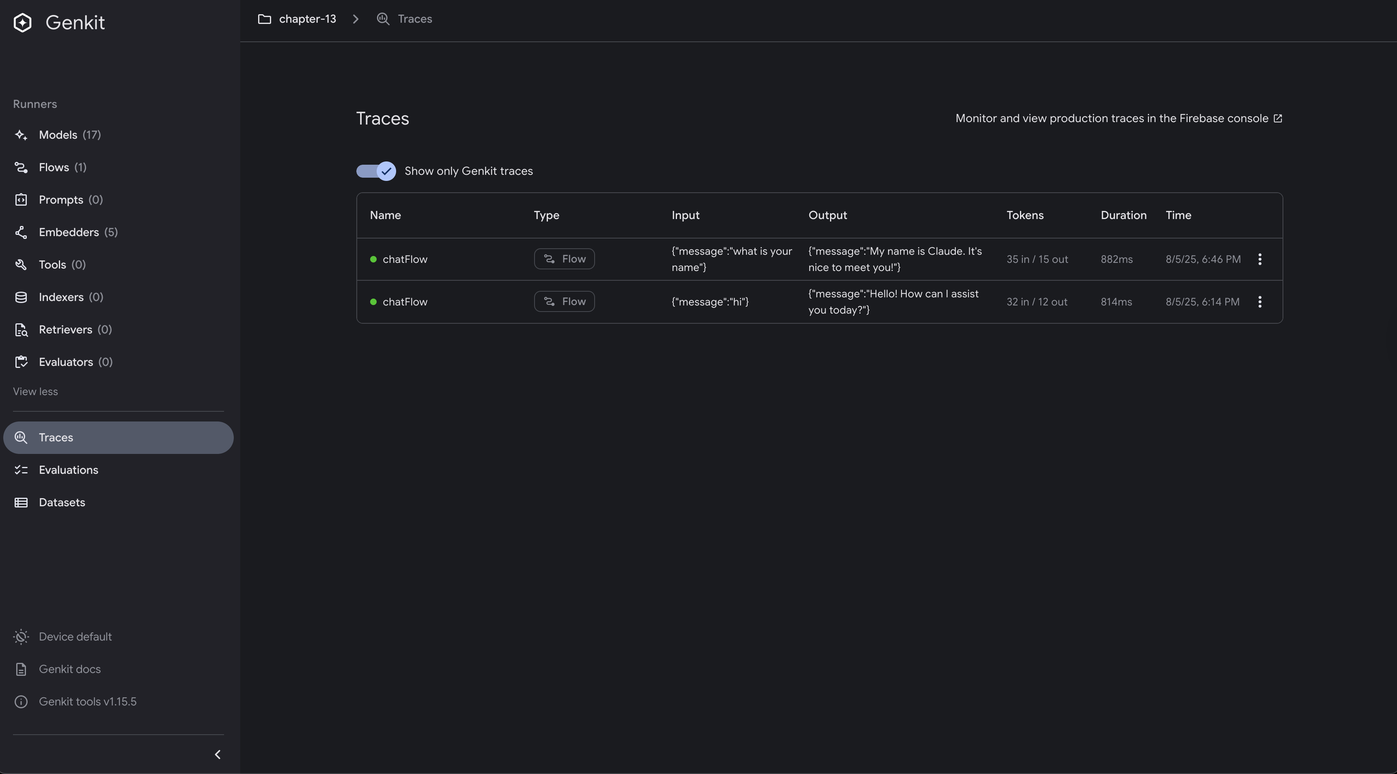The width and height of the screenshot is (1397, 774).
Task: Click the Evaluations checklist icon
Action: tap(21, 470)
